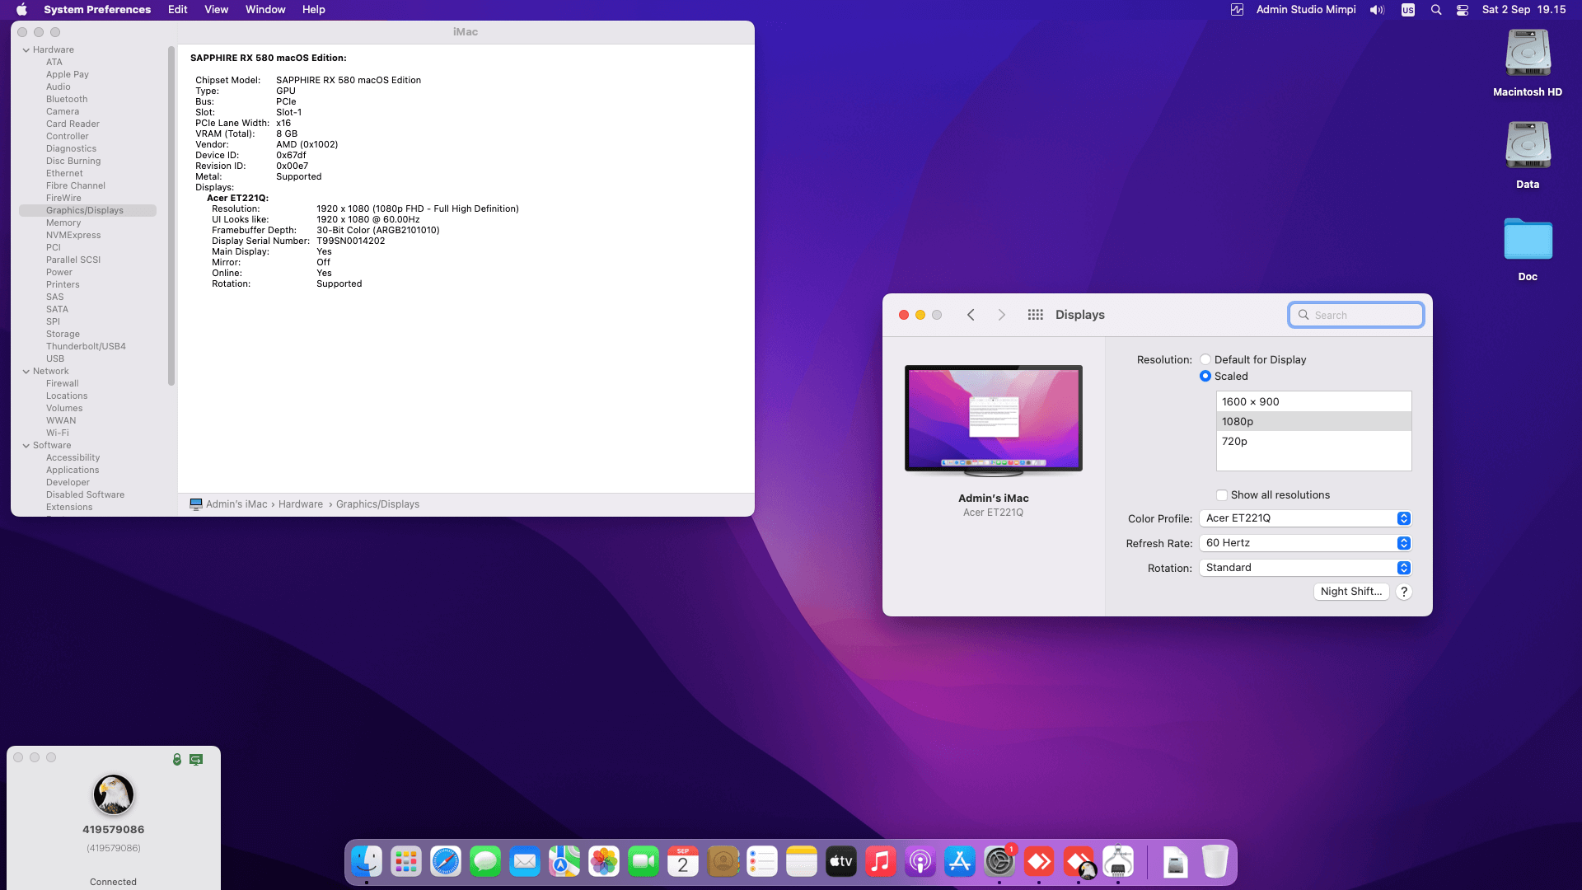
Task: Open volume control in menu bar
Action: tap(1378, 10)
